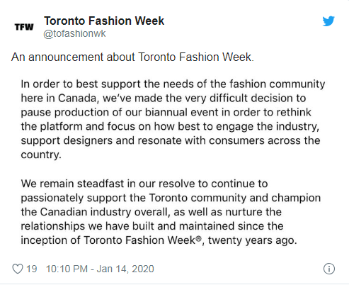The height and width of the screenshot is (285, 349).
Task: Click the @tofashionwk handle
Action: pos(74,33)
